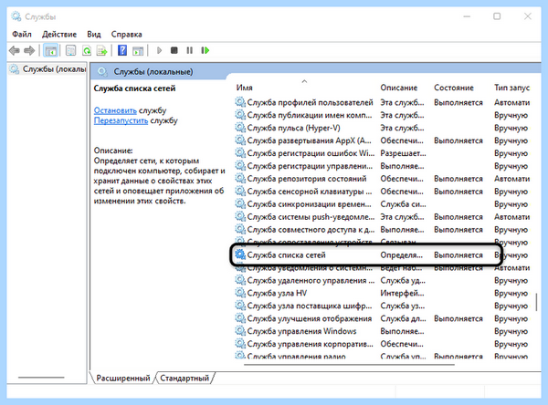The width and height of the screenshot is (548, 405).
Task: Select the Служба публикации имен комп... row
Action: 383,115
